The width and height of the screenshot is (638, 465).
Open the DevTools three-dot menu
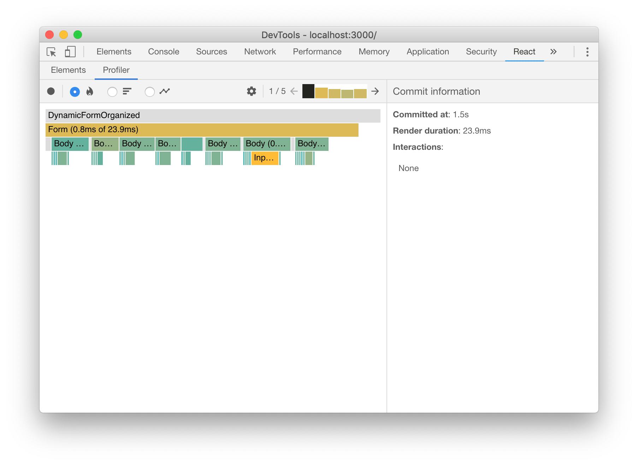[587, 52]
